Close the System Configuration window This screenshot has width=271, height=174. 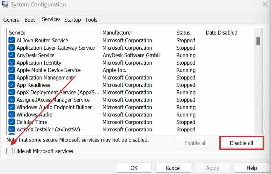tap(265, 4)
